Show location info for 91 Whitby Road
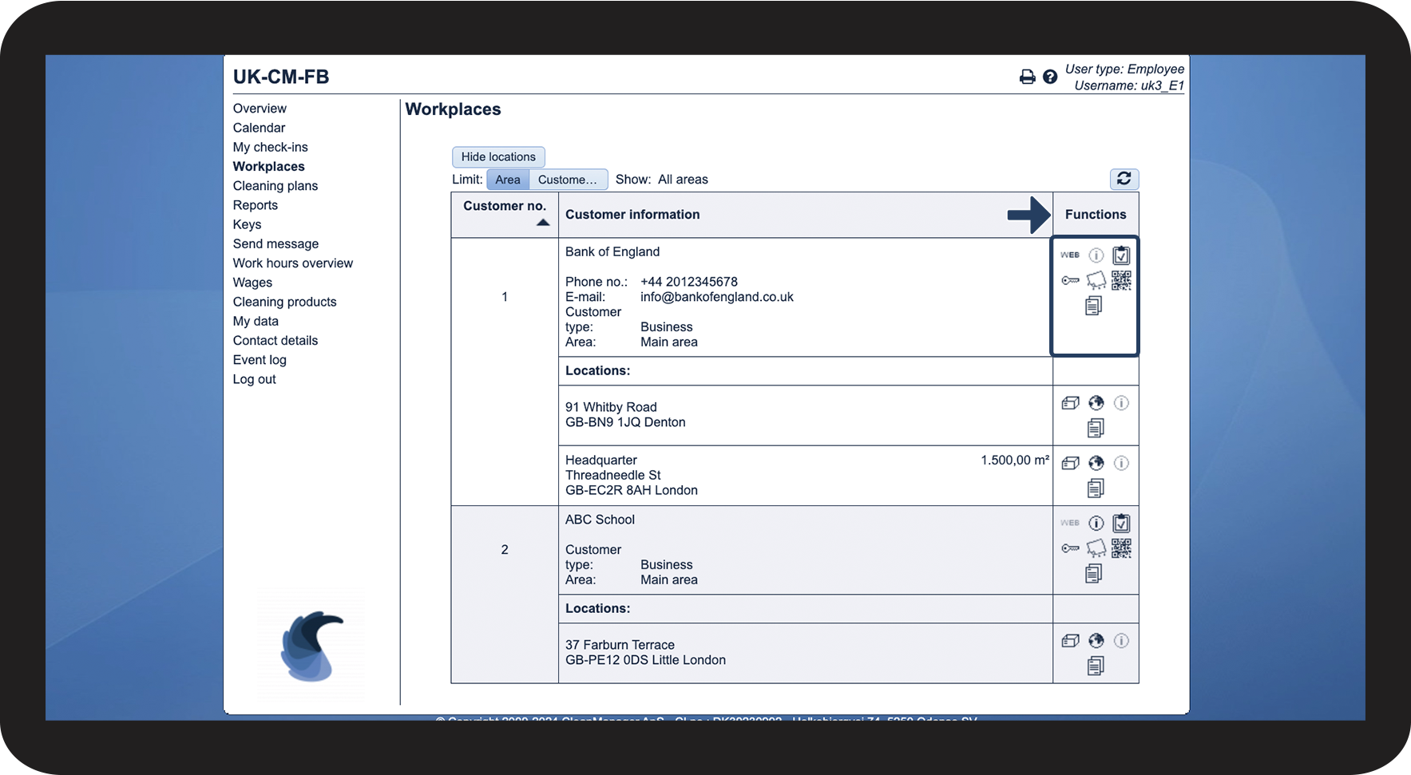 point(1121,403)
